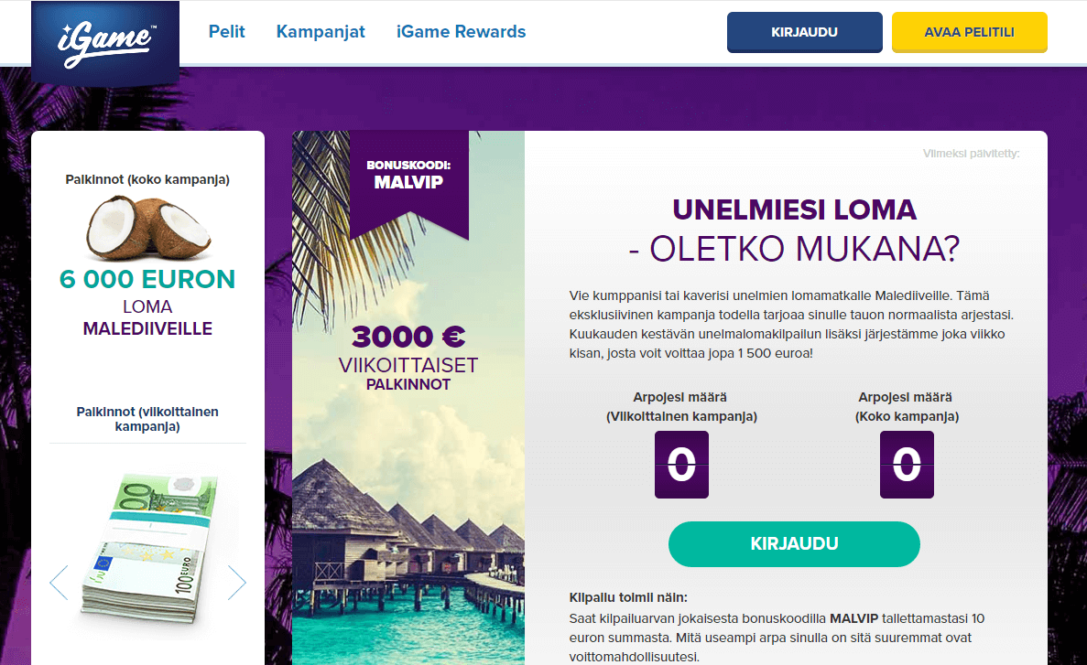Click the iGame logo
Screen dimensions: 1087x665
105,43
